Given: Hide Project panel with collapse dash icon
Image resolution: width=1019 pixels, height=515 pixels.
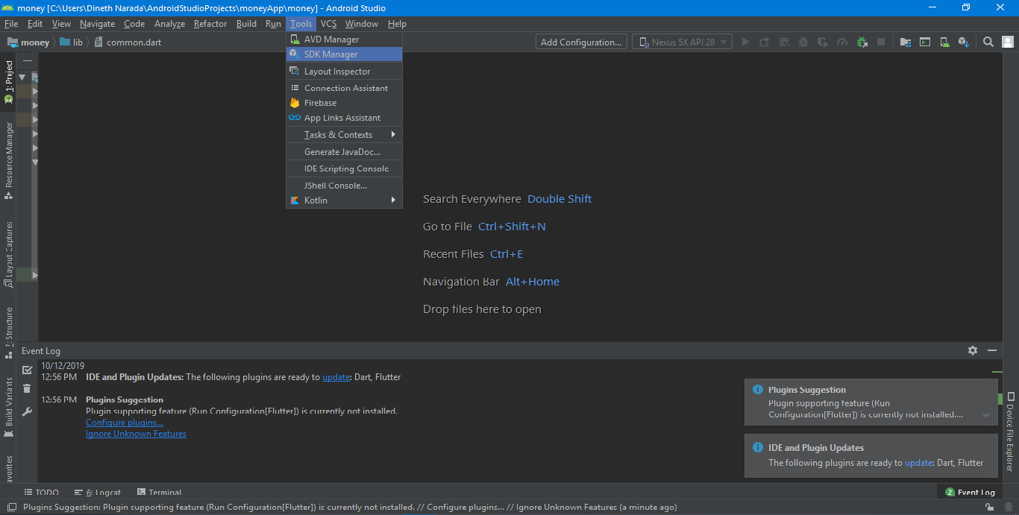Looking at the screenshot, I should coord(28,61).
